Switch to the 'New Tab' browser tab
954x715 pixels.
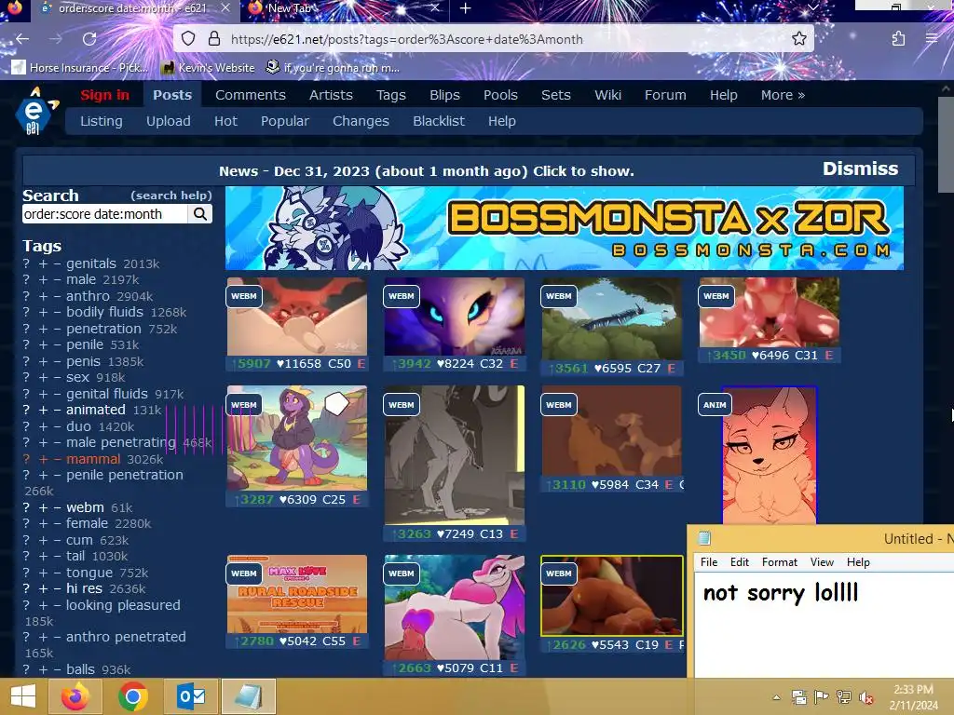(342, 8)
